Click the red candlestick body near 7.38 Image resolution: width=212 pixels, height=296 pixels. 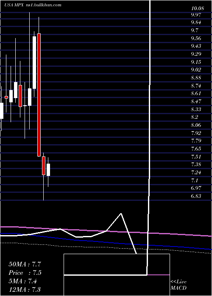[x=44, y=166]
